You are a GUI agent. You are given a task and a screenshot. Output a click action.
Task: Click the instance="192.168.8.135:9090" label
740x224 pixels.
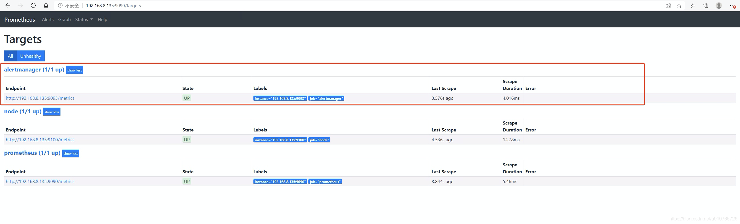(280, 182)
